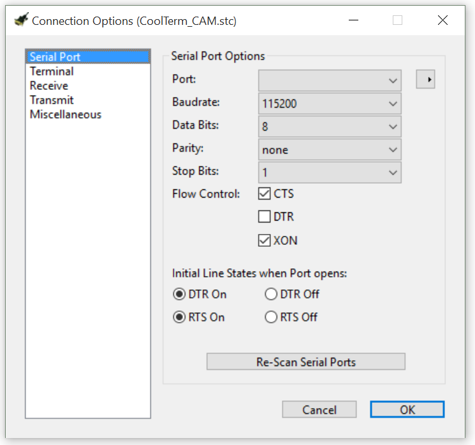The height and width of the screenshot is (445, 475).
Task: Enable the DTR flow control checkbox
Action: [264, 217]
